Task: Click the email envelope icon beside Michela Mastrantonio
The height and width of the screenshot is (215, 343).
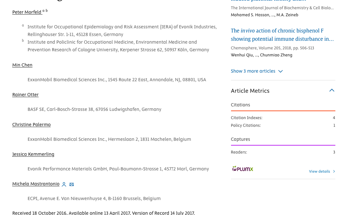Action: pos(72,184)
